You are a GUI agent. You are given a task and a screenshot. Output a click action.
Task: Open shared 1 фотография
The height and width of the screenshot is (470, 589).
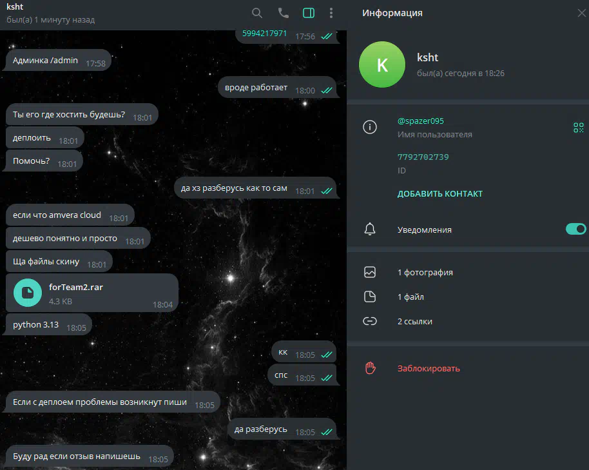pos(425,272)
